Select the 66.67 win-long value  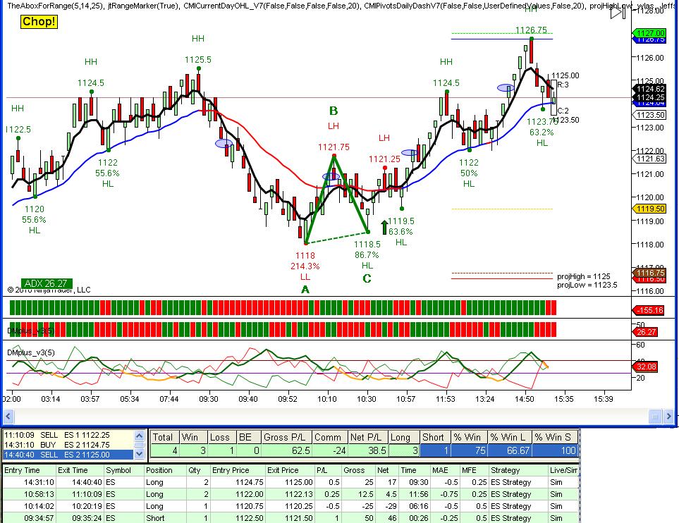click(x=510, y=450)
